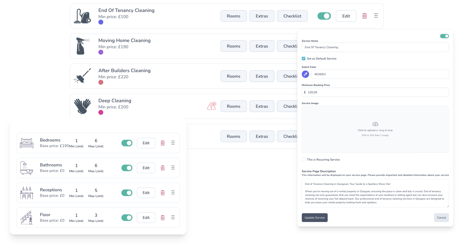
Task: Edit the Floor room entry
Action: pos(146,218)
